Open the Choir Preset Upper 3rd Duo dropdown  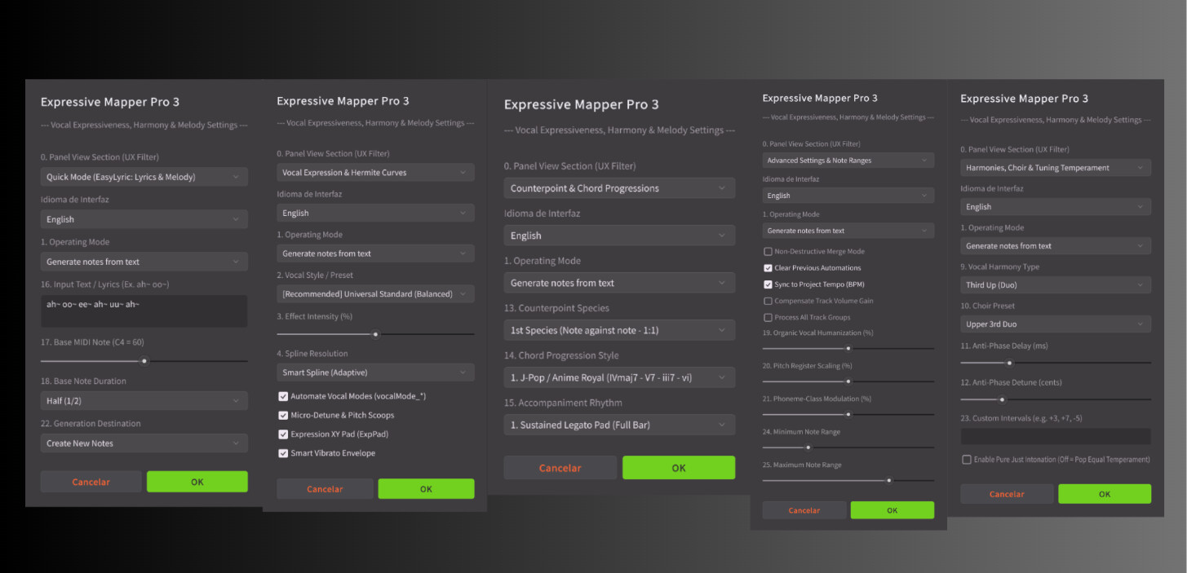(1056, 324)
